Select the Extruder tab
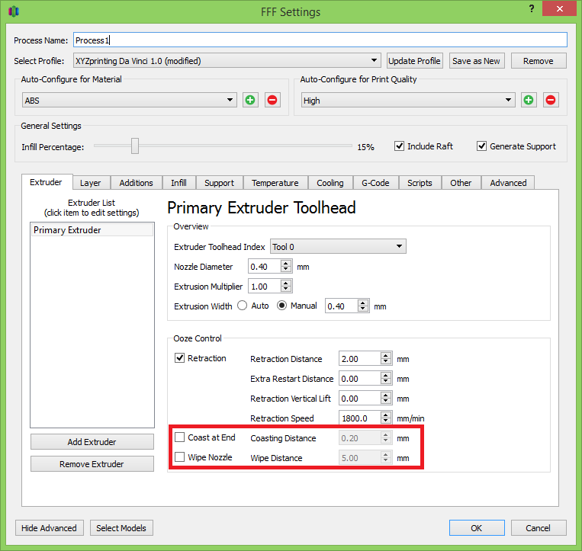The image size is (582, 551). point(47,182)
